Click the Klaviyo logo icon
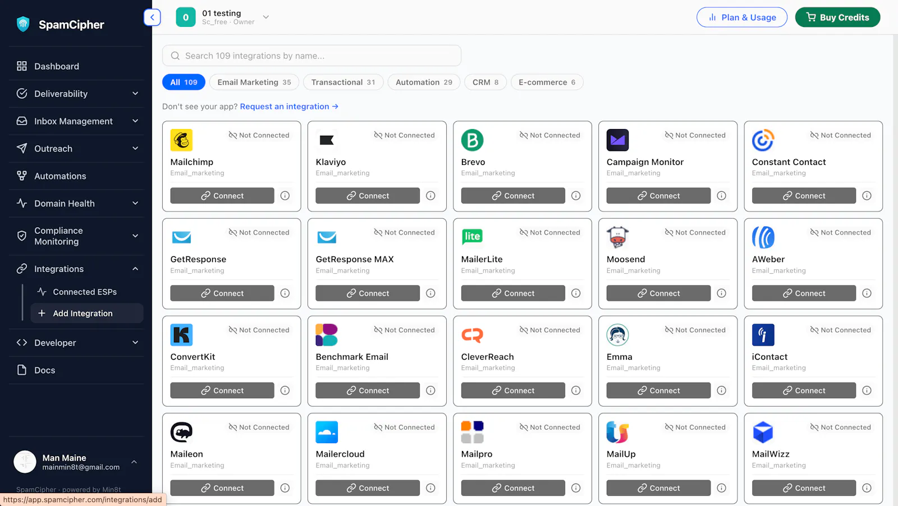 pos(327,140)
